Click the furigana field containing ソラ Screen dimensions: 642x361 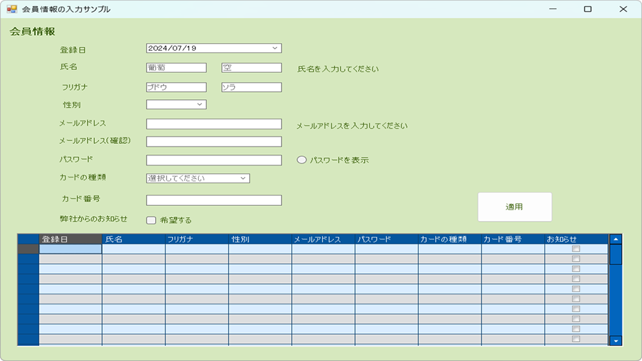[x=252, y=87]
